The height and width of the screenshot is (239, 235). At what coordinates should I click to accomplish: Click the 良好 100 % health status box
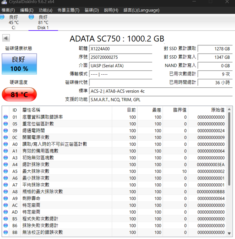click(19, 64)
